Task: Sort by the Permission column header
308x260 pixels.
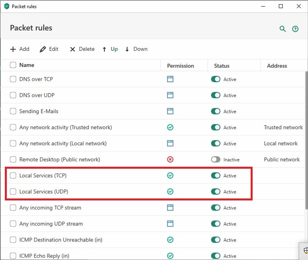Action: click(x=180, y=66)
